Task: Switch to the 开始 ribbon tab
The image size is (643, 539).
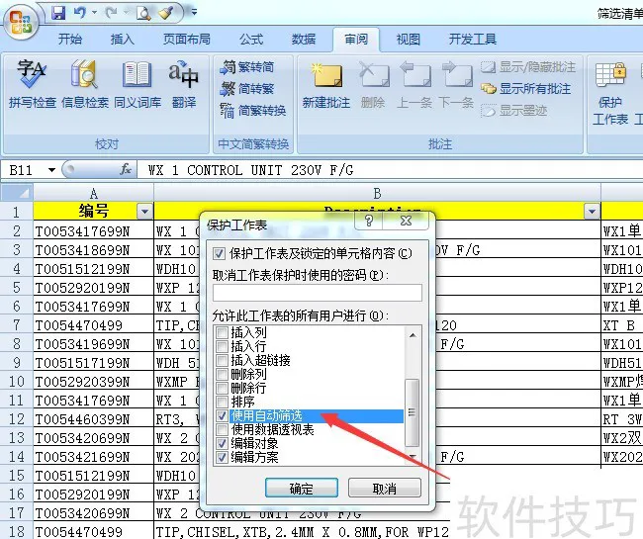Action: pyautogui.click(x=70, y=40)
